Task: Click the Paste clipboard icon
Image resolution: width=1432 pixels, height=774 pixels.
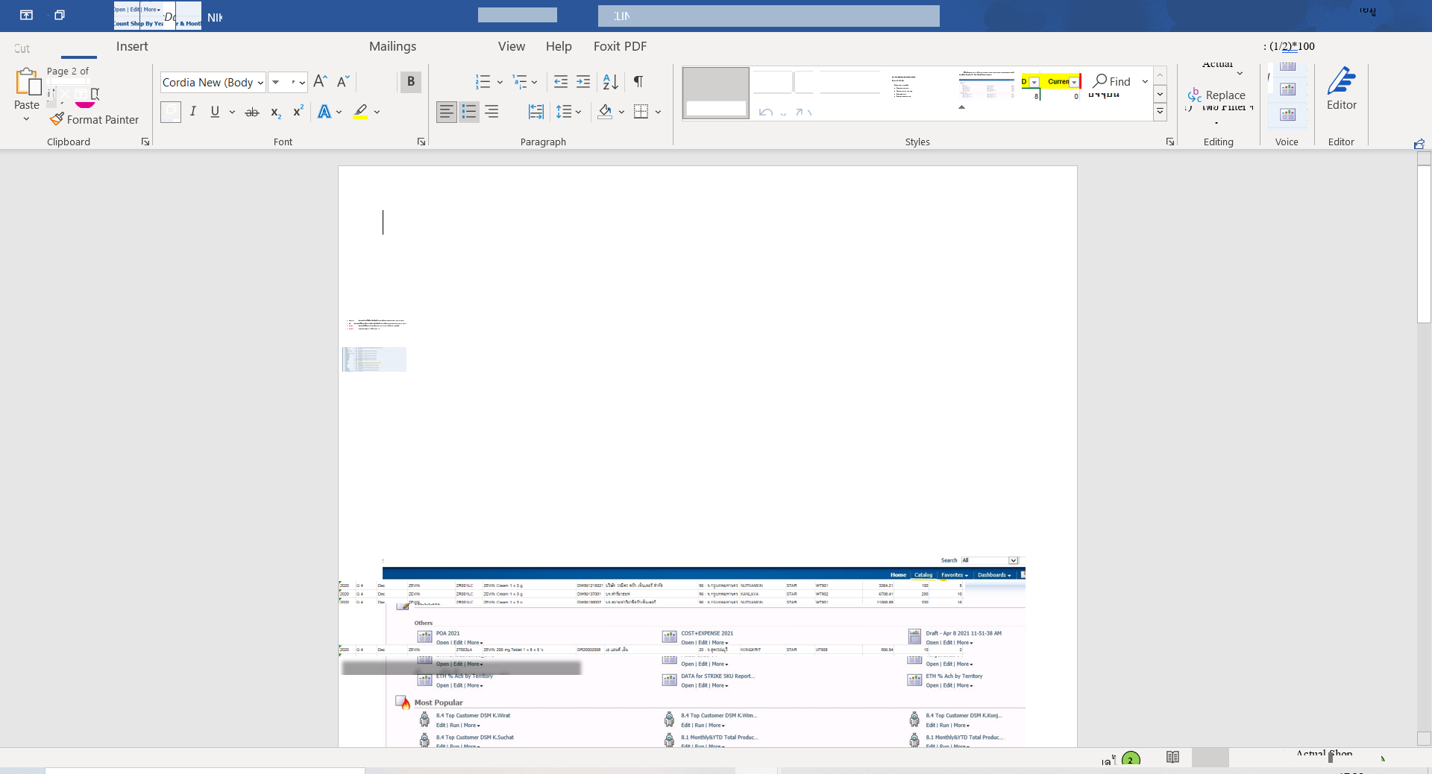Action: [x=28, y=81]
